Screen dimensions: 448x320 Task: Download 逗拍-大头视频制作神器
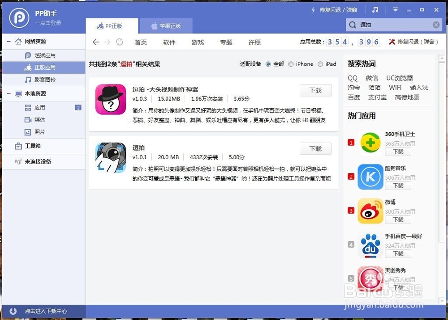(x=315, y=90)
